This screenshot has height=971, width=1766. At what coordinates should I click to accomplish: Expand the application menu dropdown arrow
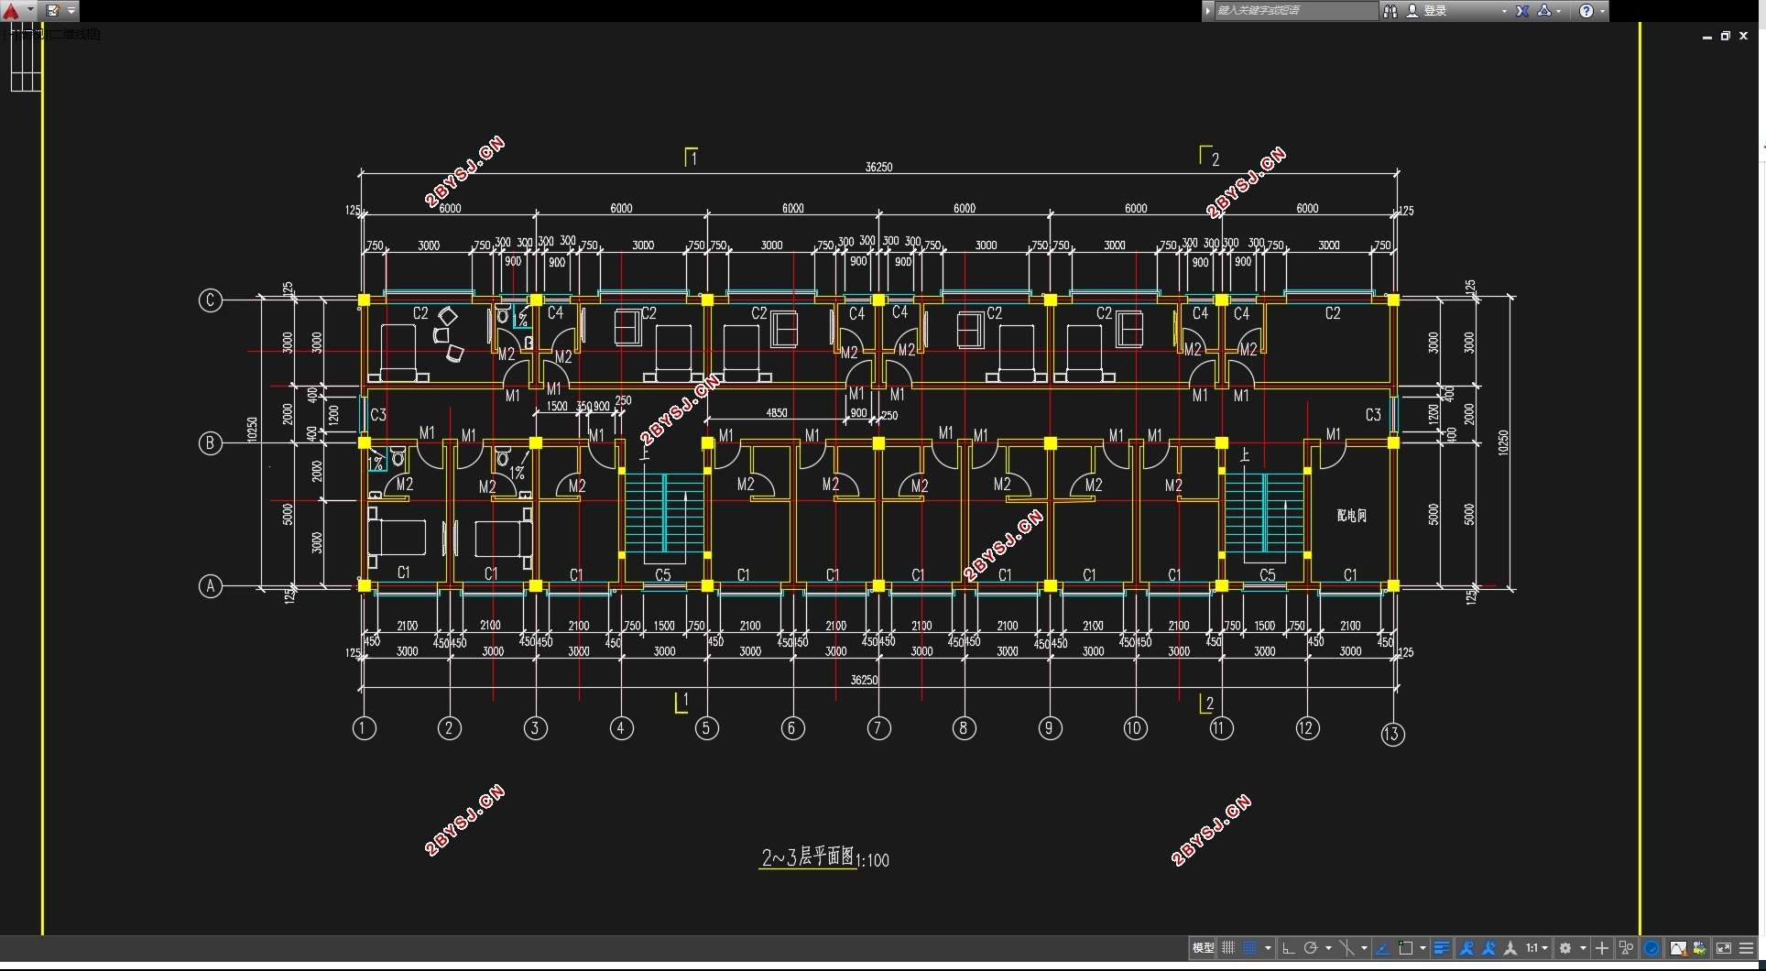[x=30, y=10]
